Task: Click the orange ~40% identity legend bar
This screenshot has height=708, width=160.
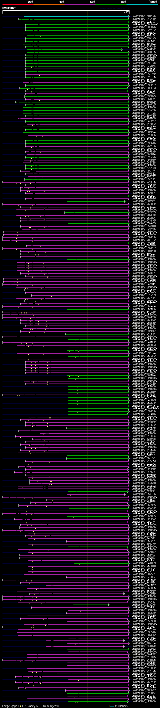Action: [x=49, y=5]
